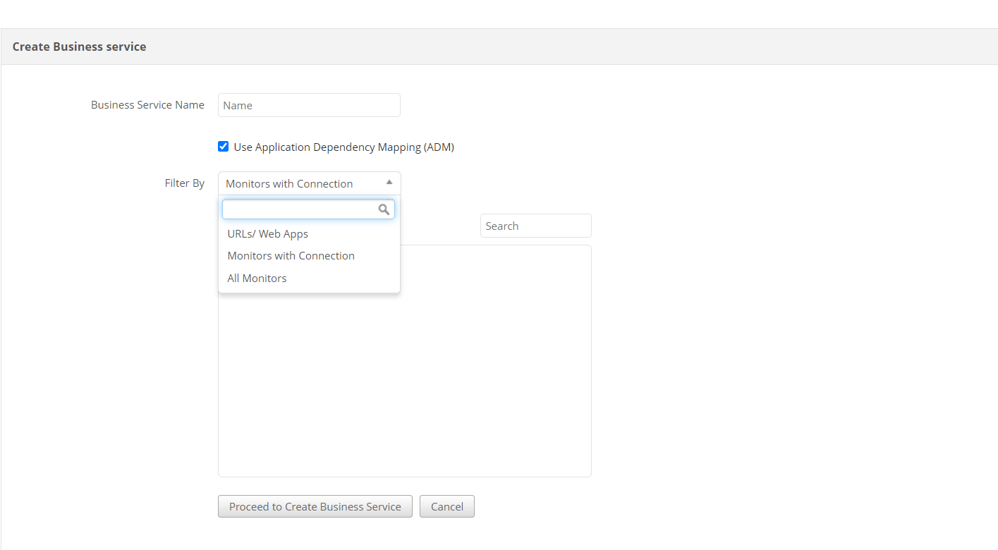Collapse the Filter By dropdown arrow

tap(389, 183)
